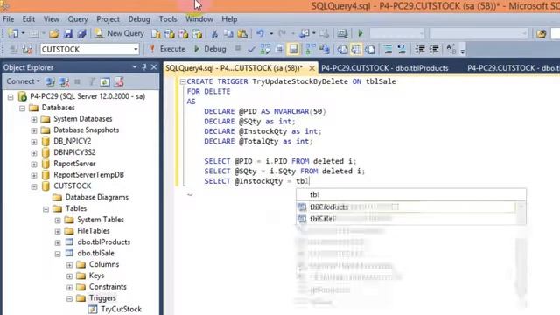Expand the System Databases folder
560x315 pixels.
[x=34, y=119]
